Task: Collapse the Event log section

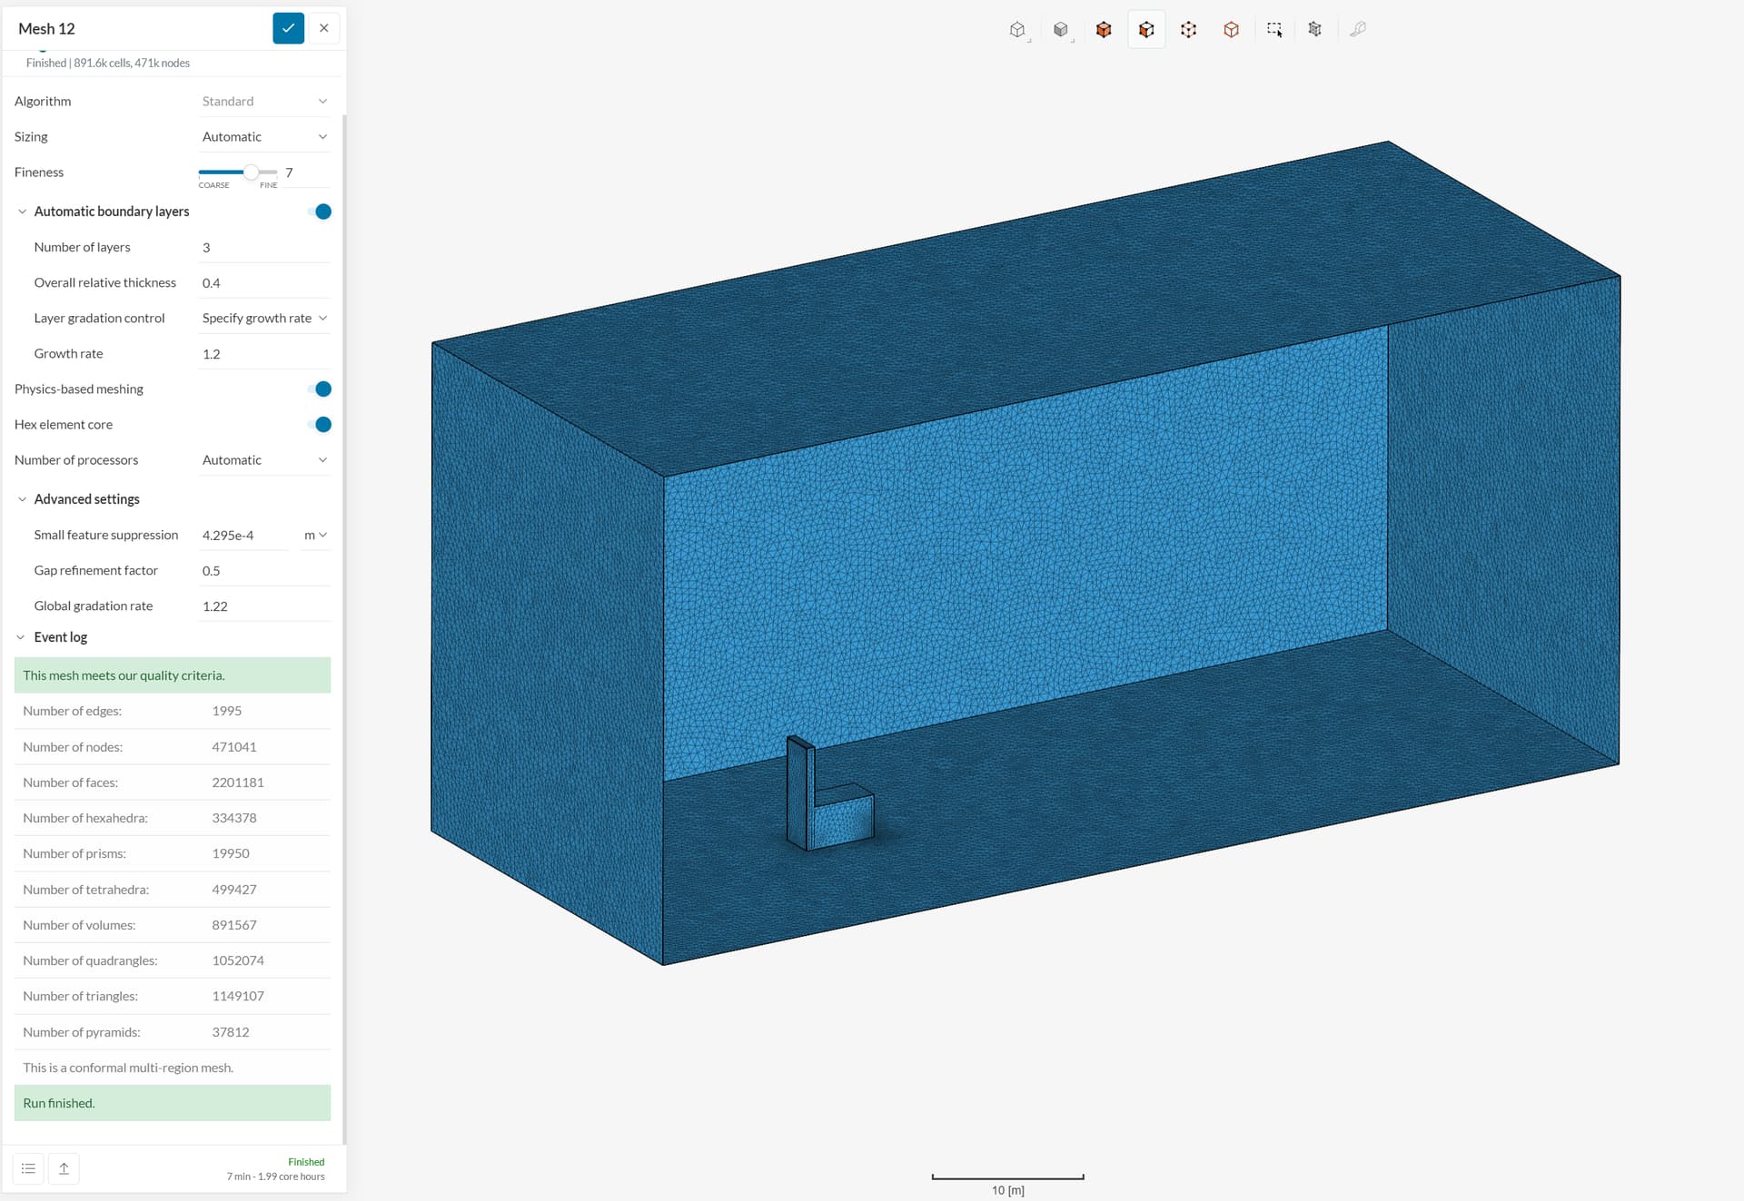Action: (22, 636)
